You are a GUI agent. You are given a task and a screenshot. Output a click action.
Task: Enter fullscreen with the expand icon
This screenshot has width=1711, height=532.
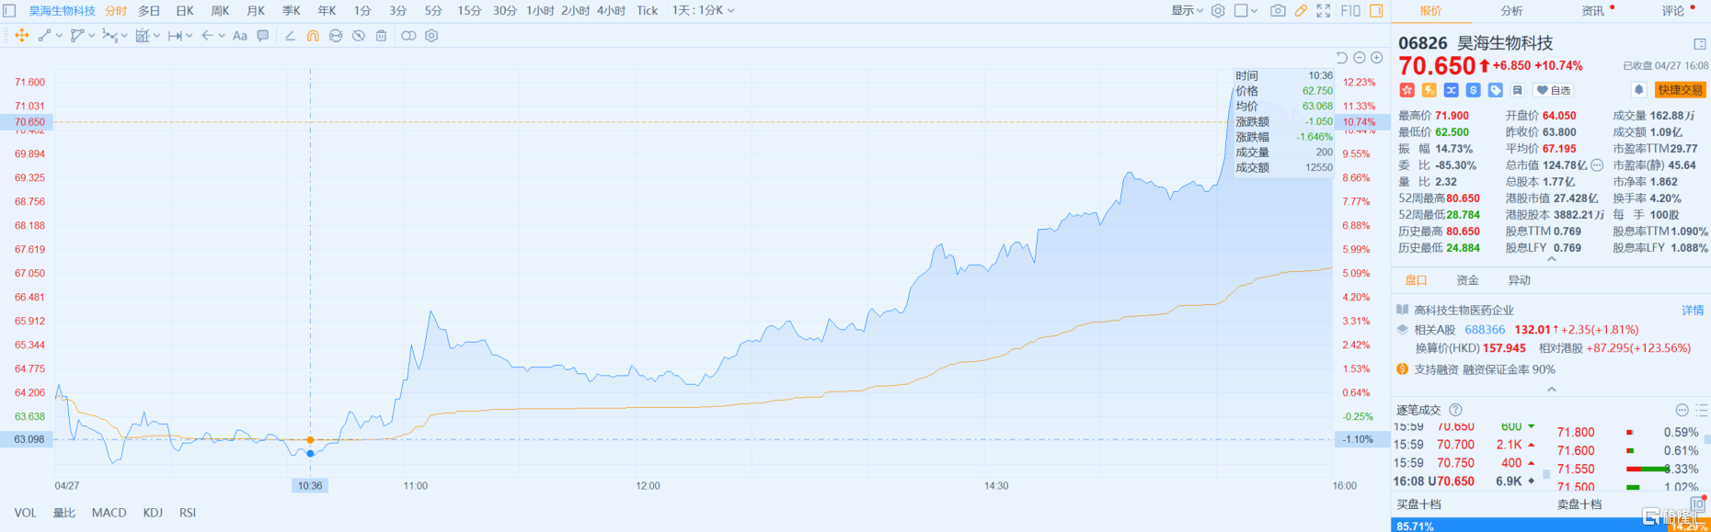coord(1323,11)
